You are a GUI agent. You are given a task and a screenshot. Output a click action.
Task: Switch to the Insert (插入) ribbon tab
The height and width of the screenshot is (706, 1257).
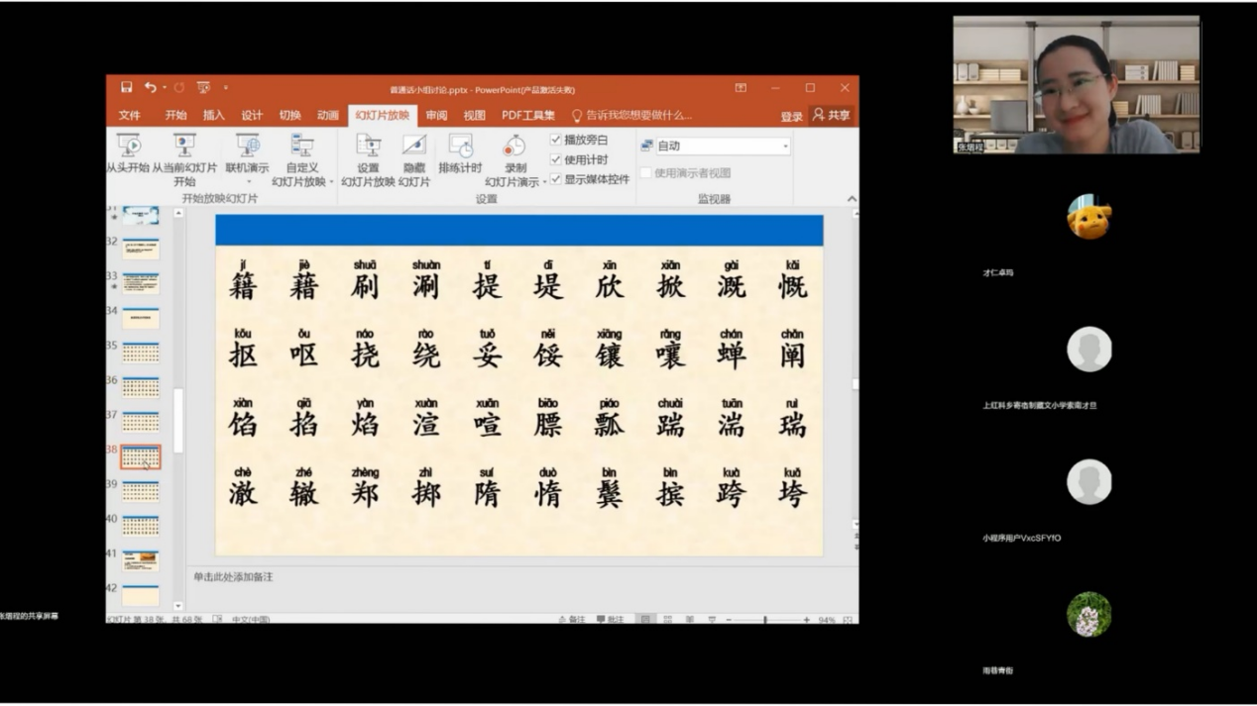pyautogui.click(x=214, y=116)
